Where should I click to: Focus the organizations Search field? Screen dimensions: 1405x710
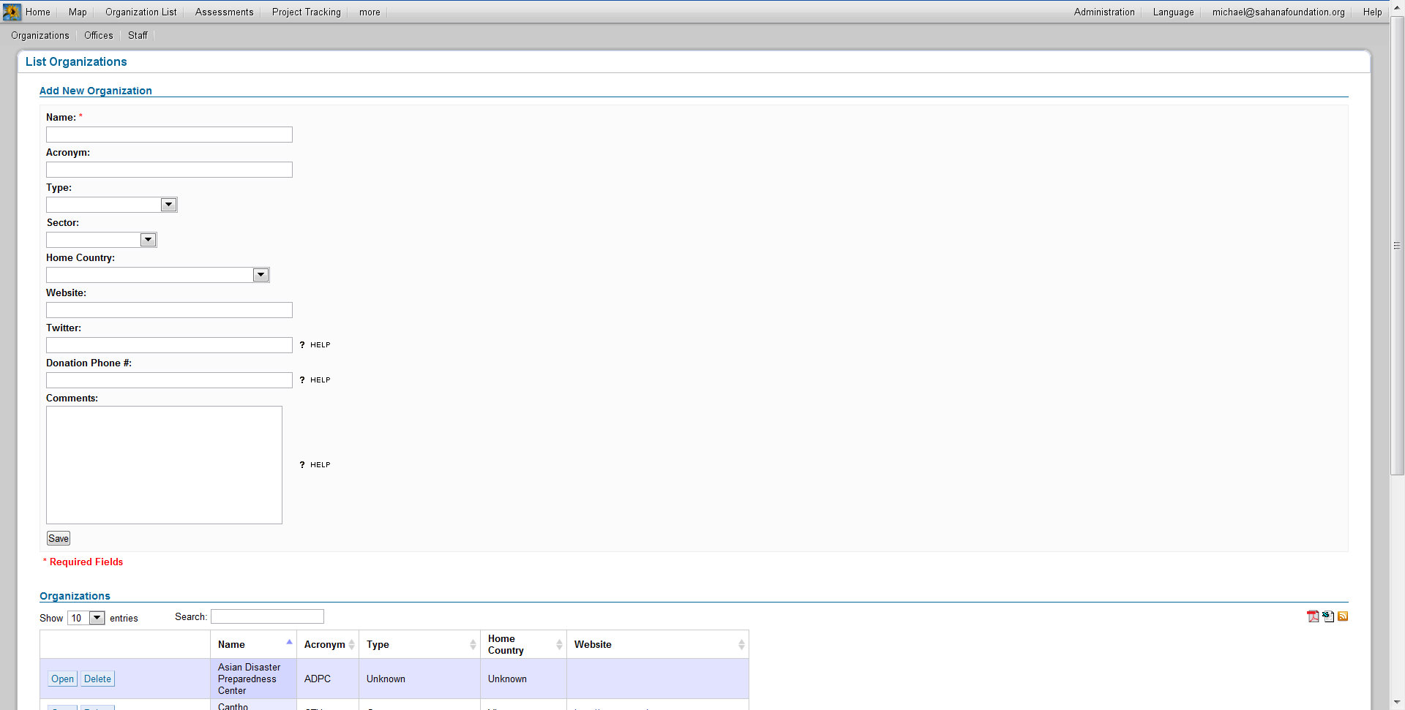click(267, 616)
